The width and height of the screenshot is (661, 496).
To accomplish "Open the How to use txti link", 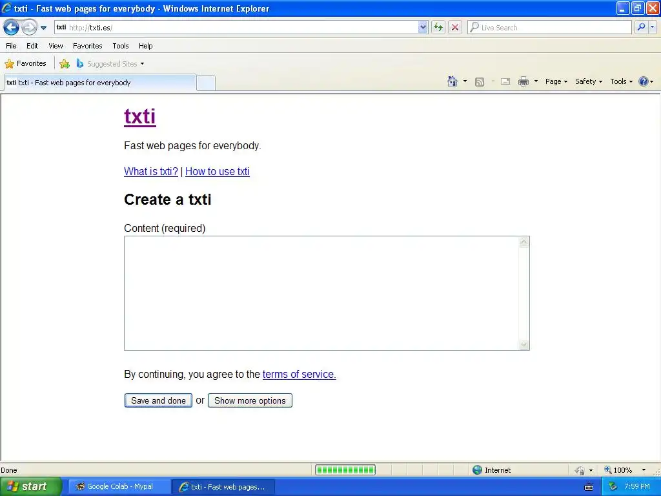I will [x=218, y=172].
